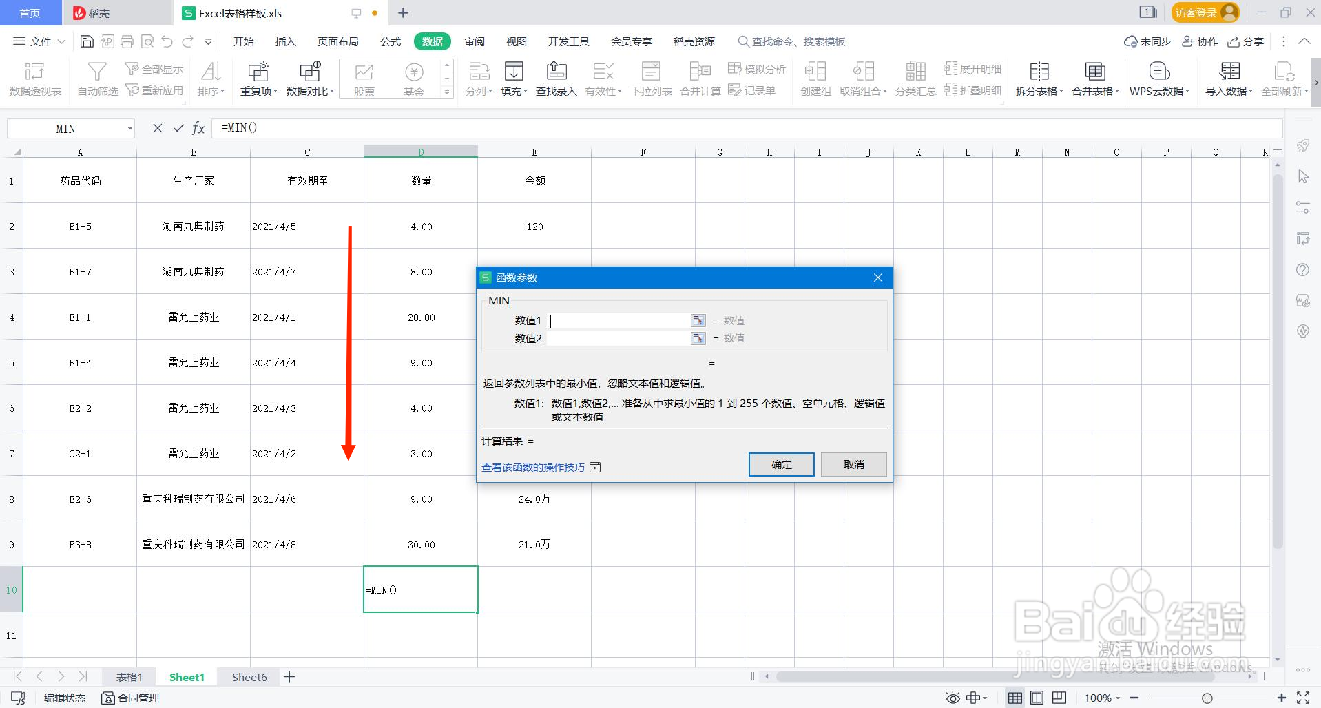This screenshot has width=1321, height=708.
Task: Click the eye protection mode icon
Action: tap(953, 698)
